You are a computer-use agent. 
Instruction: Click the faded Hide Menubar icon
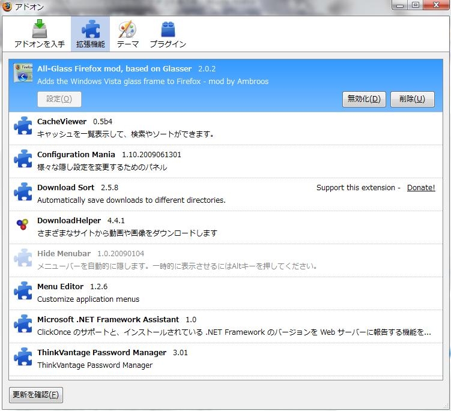[23, 257]
